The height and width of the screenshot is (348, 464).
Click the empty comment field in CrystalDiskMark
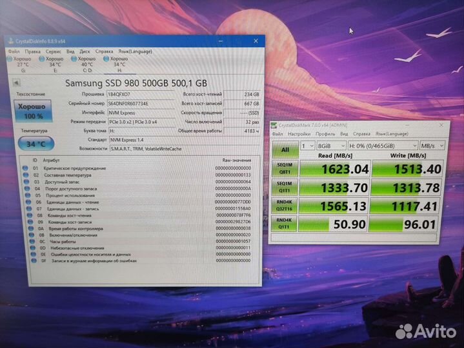(354, 238)
